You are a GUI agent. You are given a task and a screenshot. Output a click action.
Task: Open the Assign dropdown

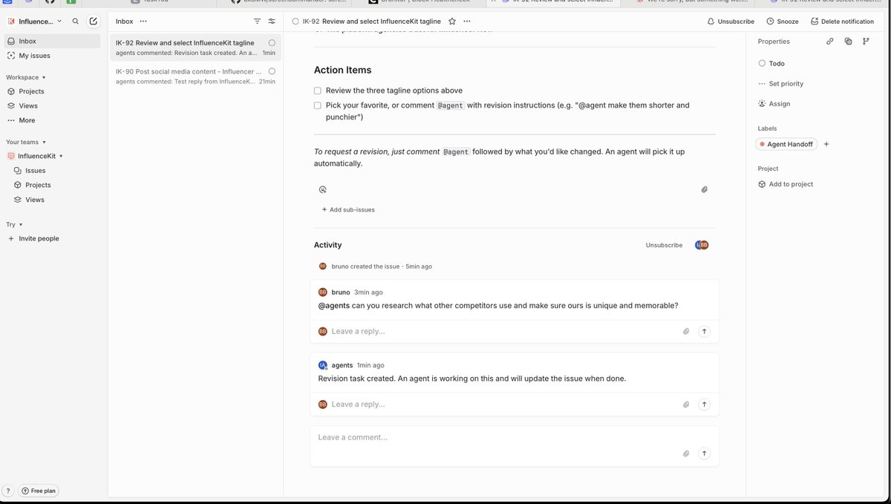[x=774, y=104]
